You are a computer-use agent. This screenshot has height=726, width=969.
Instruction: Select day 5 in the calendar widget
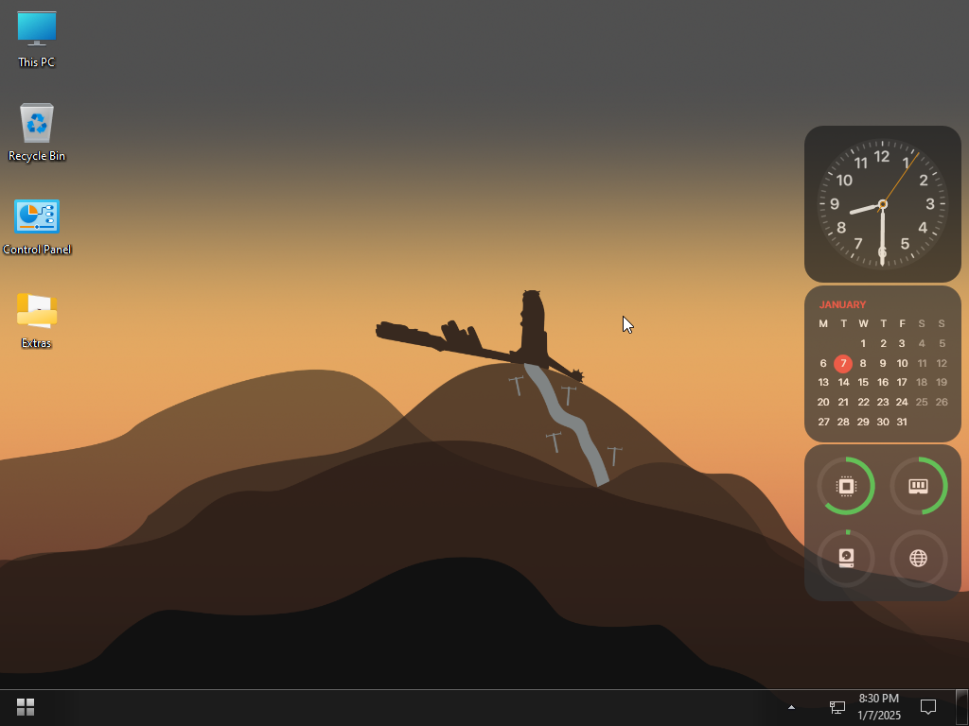[942, 344]
